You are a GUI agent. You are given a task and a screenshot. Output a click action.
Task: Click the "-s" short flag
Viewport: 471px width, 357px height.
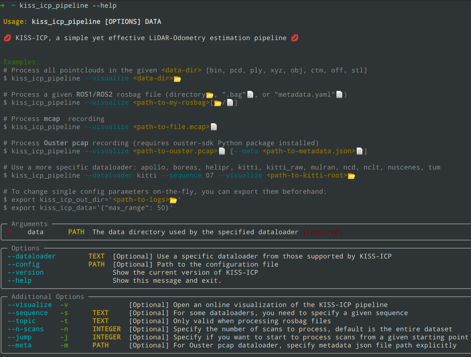64,313
